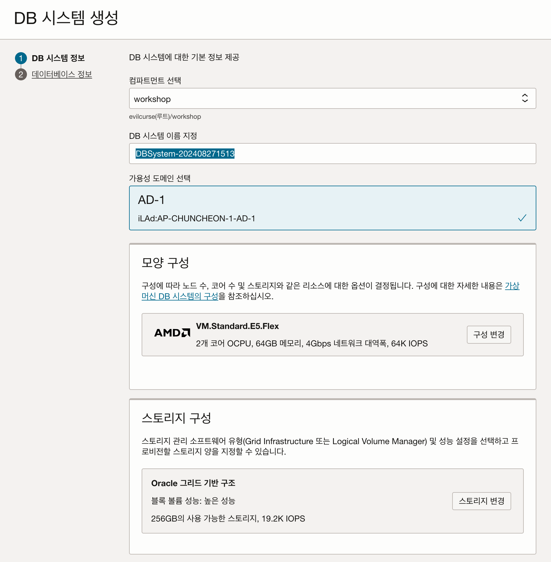Click the 스토리지 변경 button
The width and height of the screenshot is (551, 562).
coord(481,501)
